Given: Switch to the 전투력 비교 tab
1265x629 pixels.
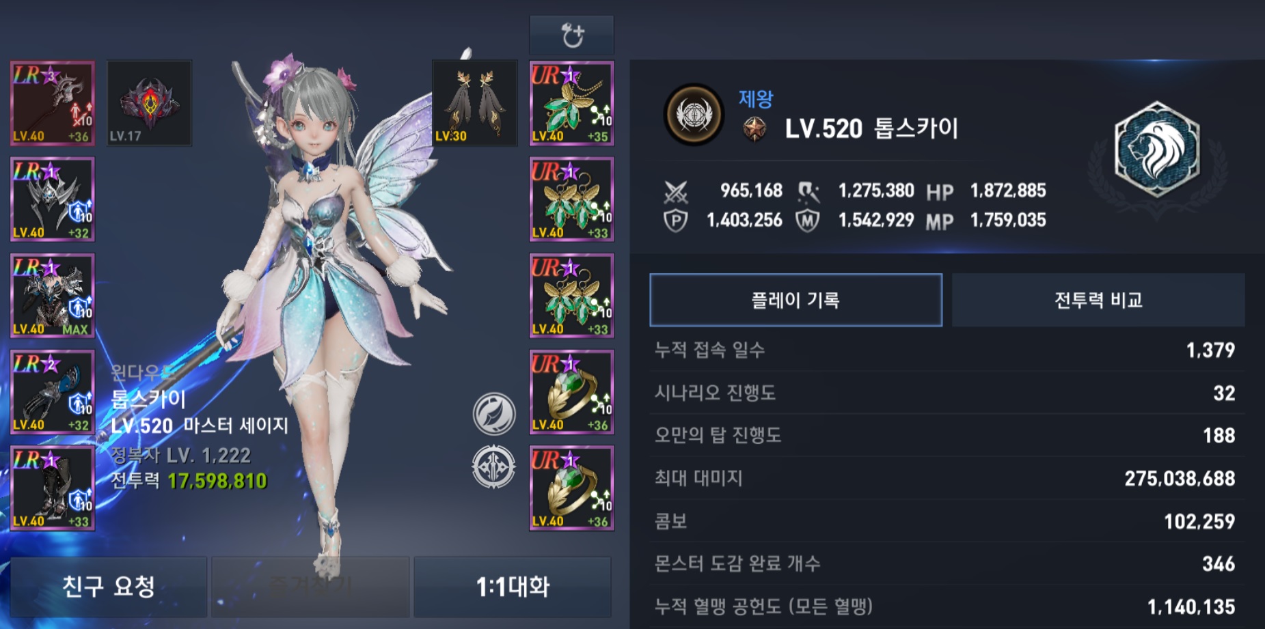Looking at the screenshot, I should [1098, 300].
